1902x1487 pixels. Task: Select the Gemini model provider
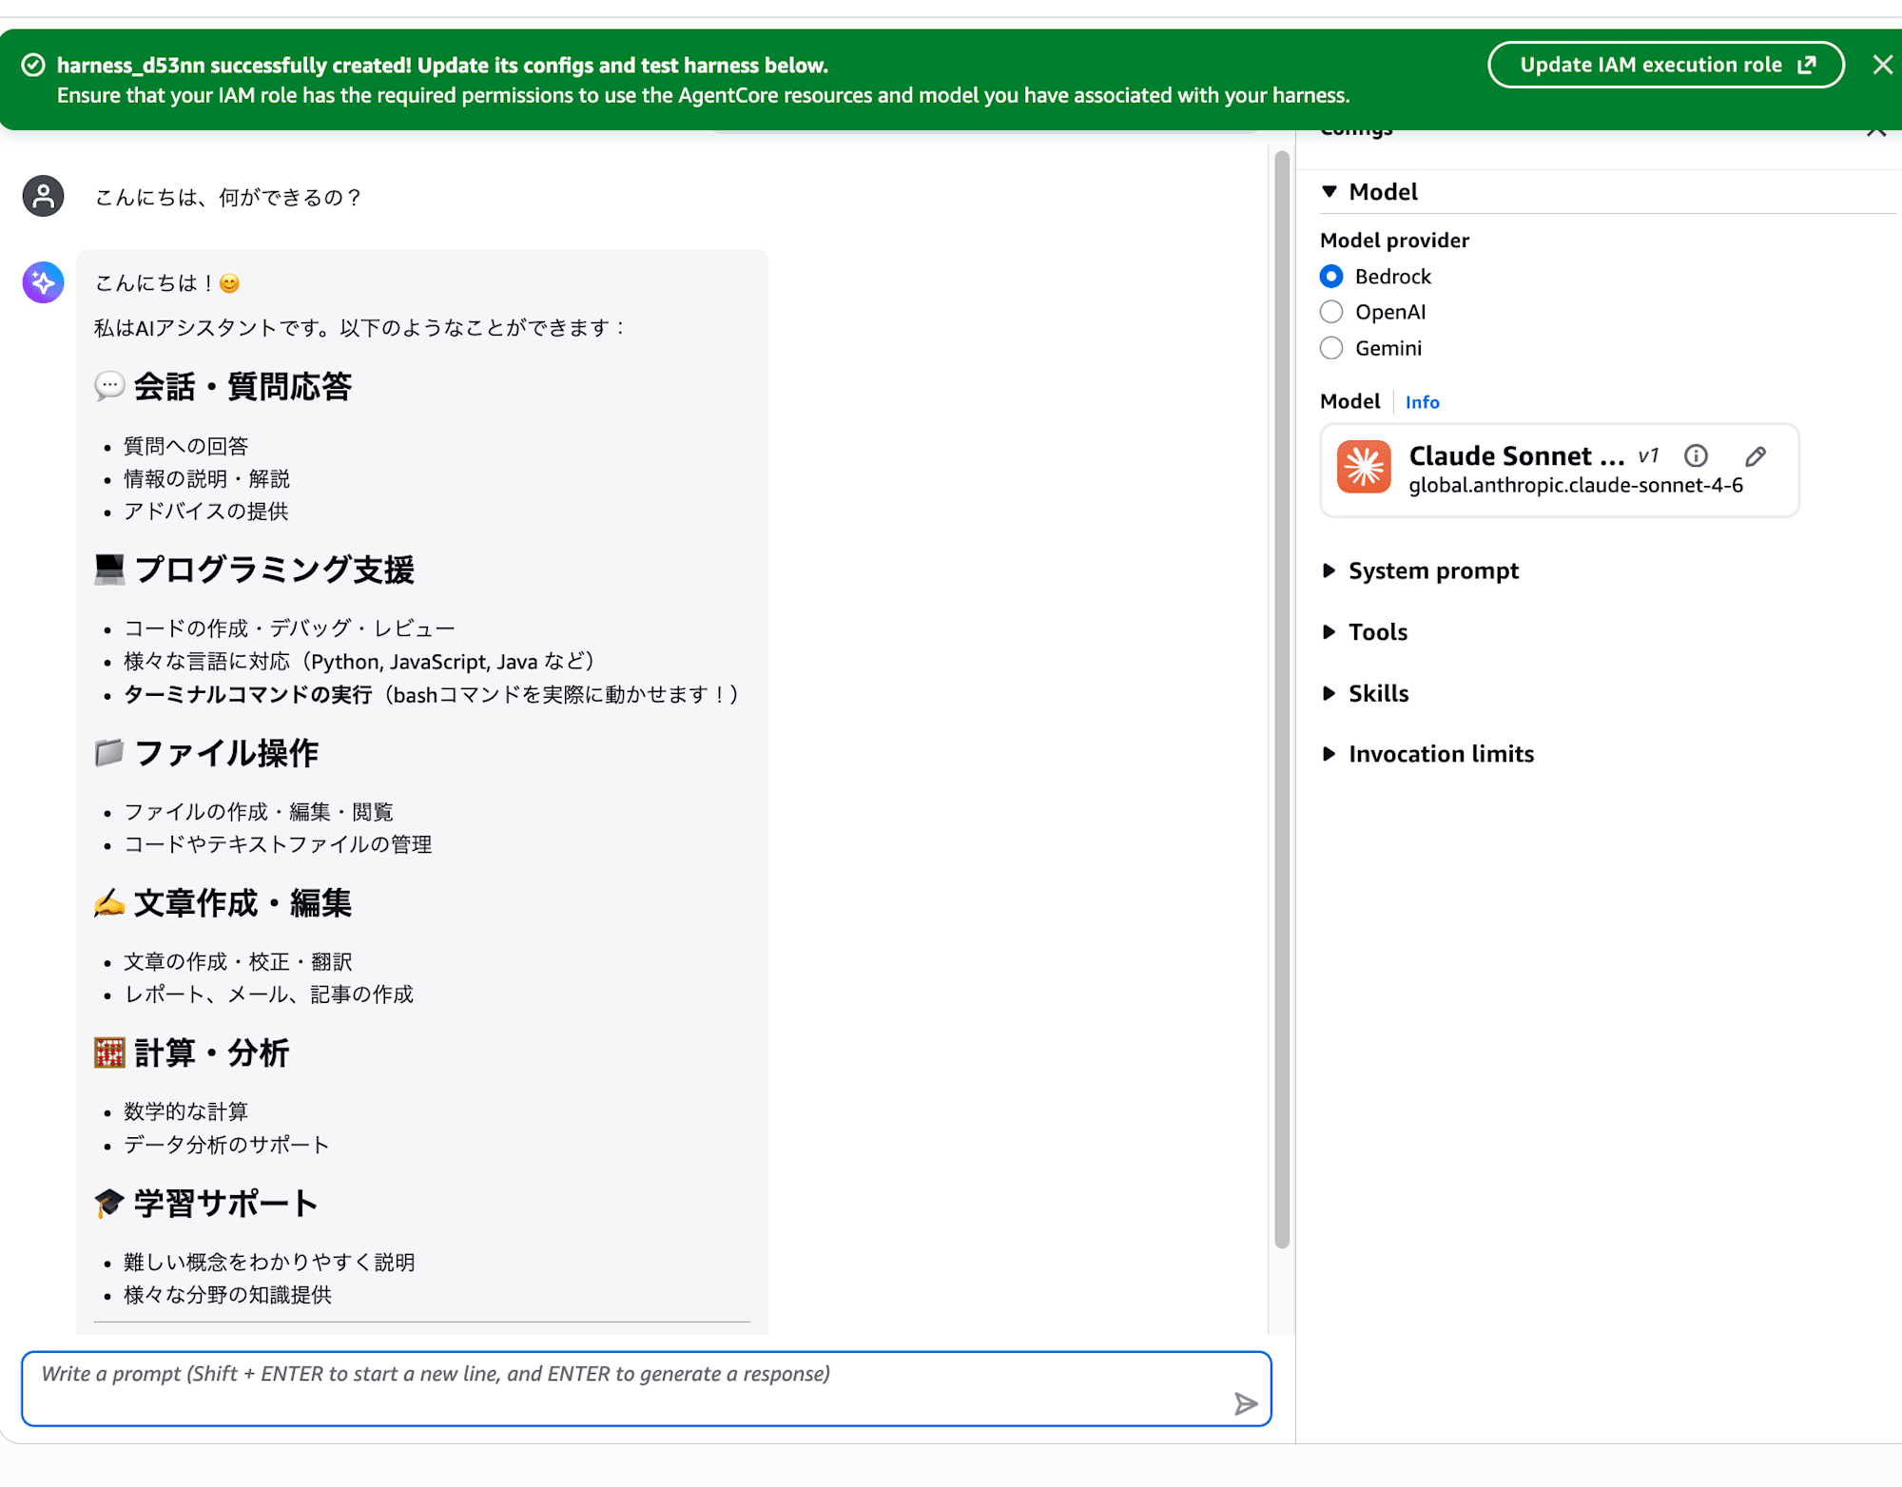[1331, 348]
